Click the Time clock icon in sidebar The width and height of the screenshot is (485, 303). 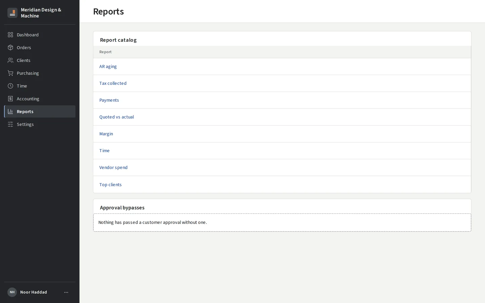coord(10,86)
